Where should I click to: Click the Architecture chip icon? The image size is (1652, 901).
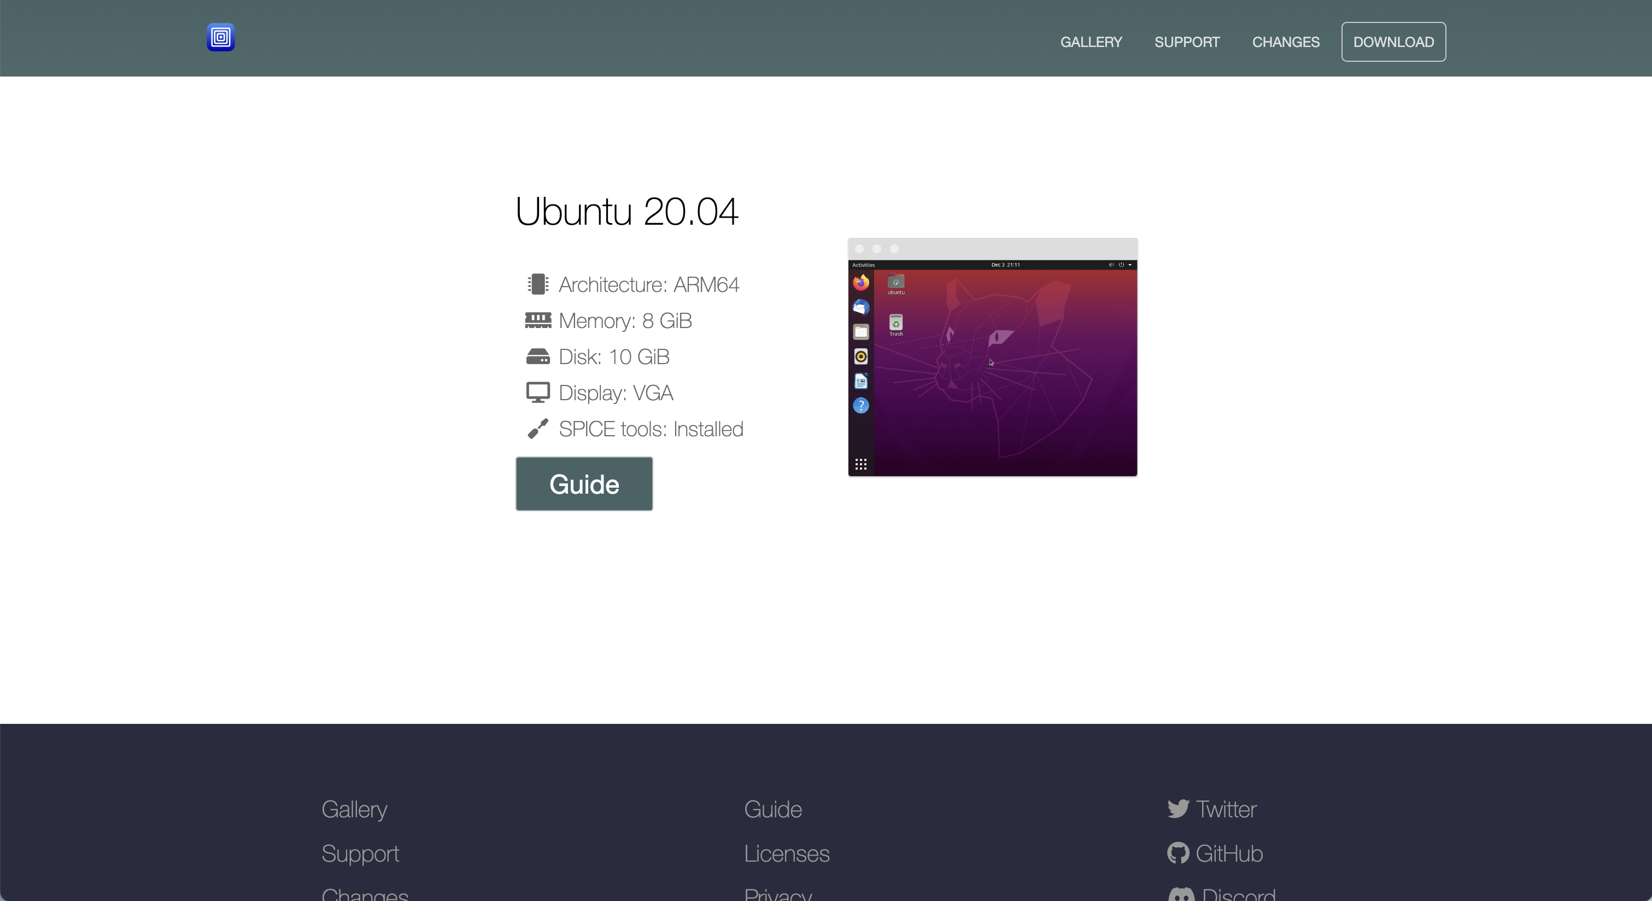(x=537, y=285)
